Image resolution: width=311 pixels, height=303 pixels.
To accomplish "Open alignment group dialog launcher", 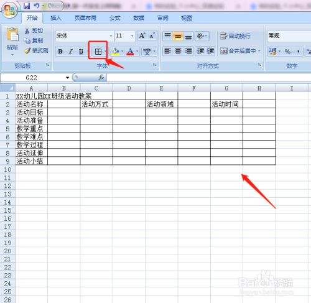I will coord(260,65).
